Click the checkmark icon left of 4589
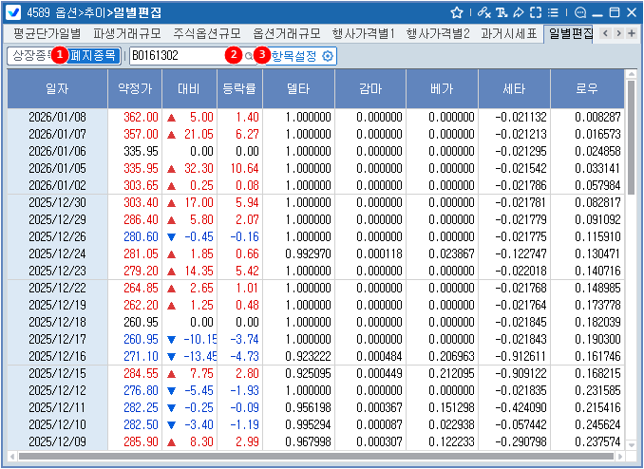The height and width of the screenshot is (469, 644). [x=14, y=12]
